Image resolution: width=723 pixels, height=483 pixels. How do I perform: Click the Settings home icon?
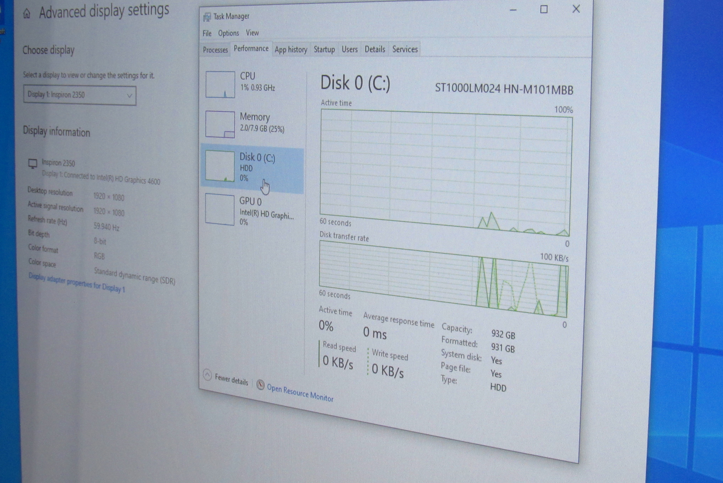pos(27,14)
